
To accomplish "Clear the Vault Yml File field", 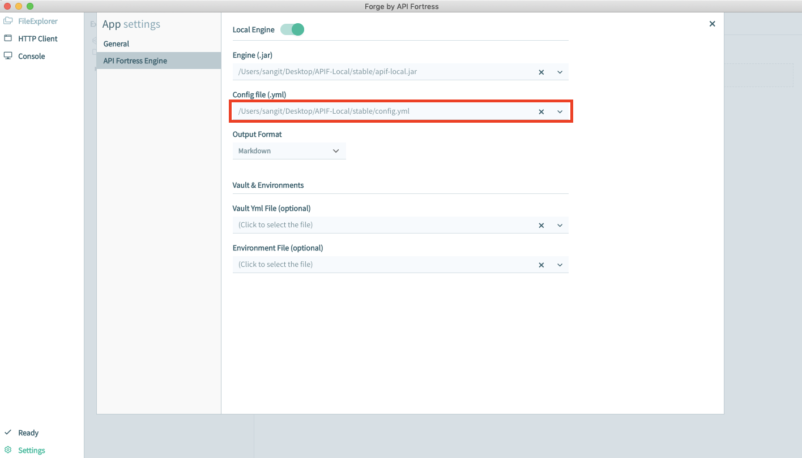I will [x=541, y=226].
